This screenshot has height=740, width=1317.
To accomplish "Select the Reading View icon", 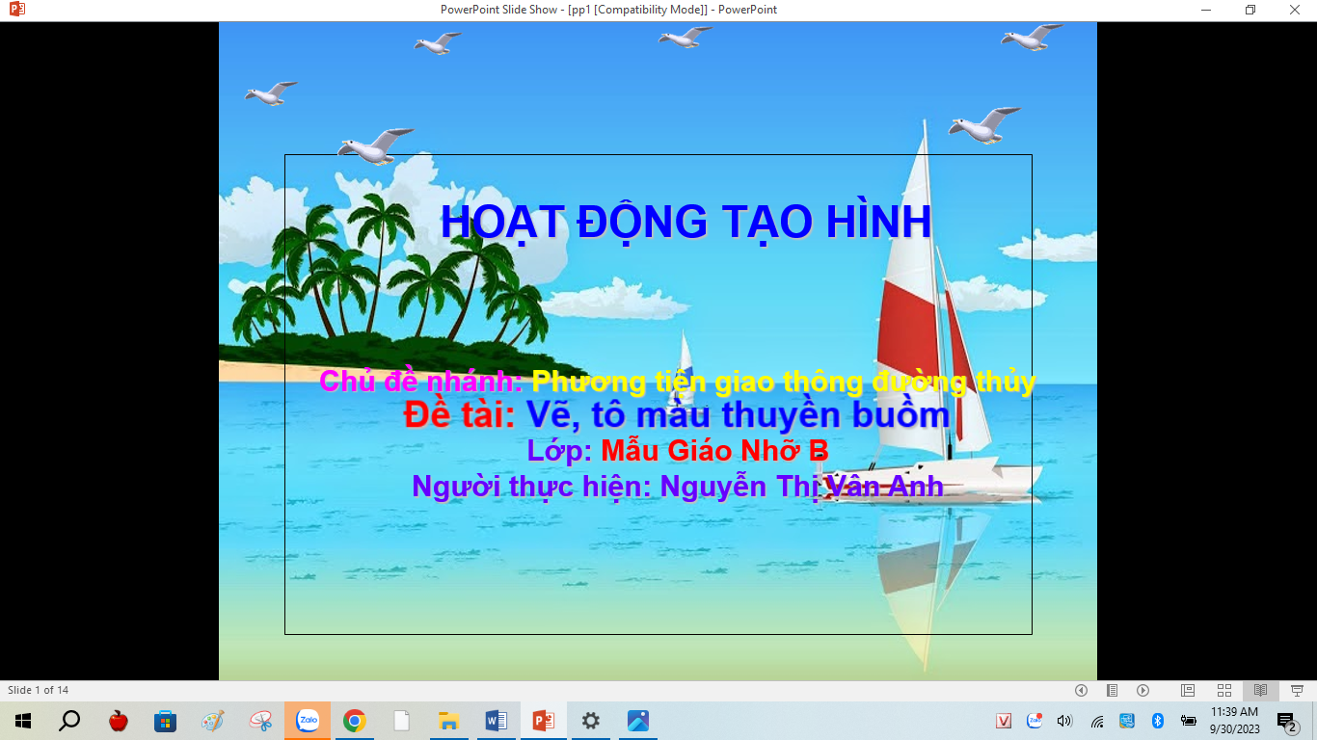I will click(1260, 690).
